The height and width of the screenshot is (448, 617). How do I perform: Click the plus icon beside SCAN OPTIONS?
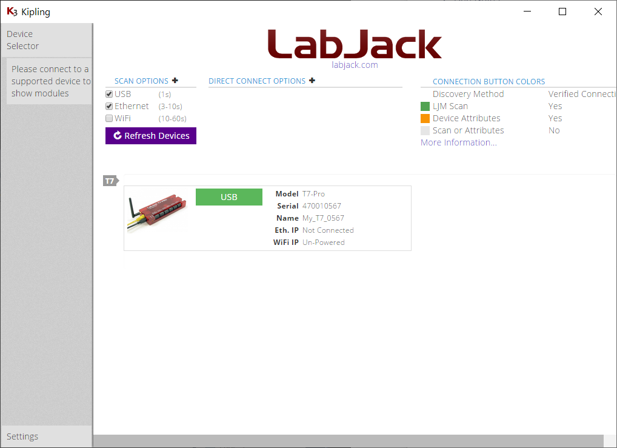175,81
